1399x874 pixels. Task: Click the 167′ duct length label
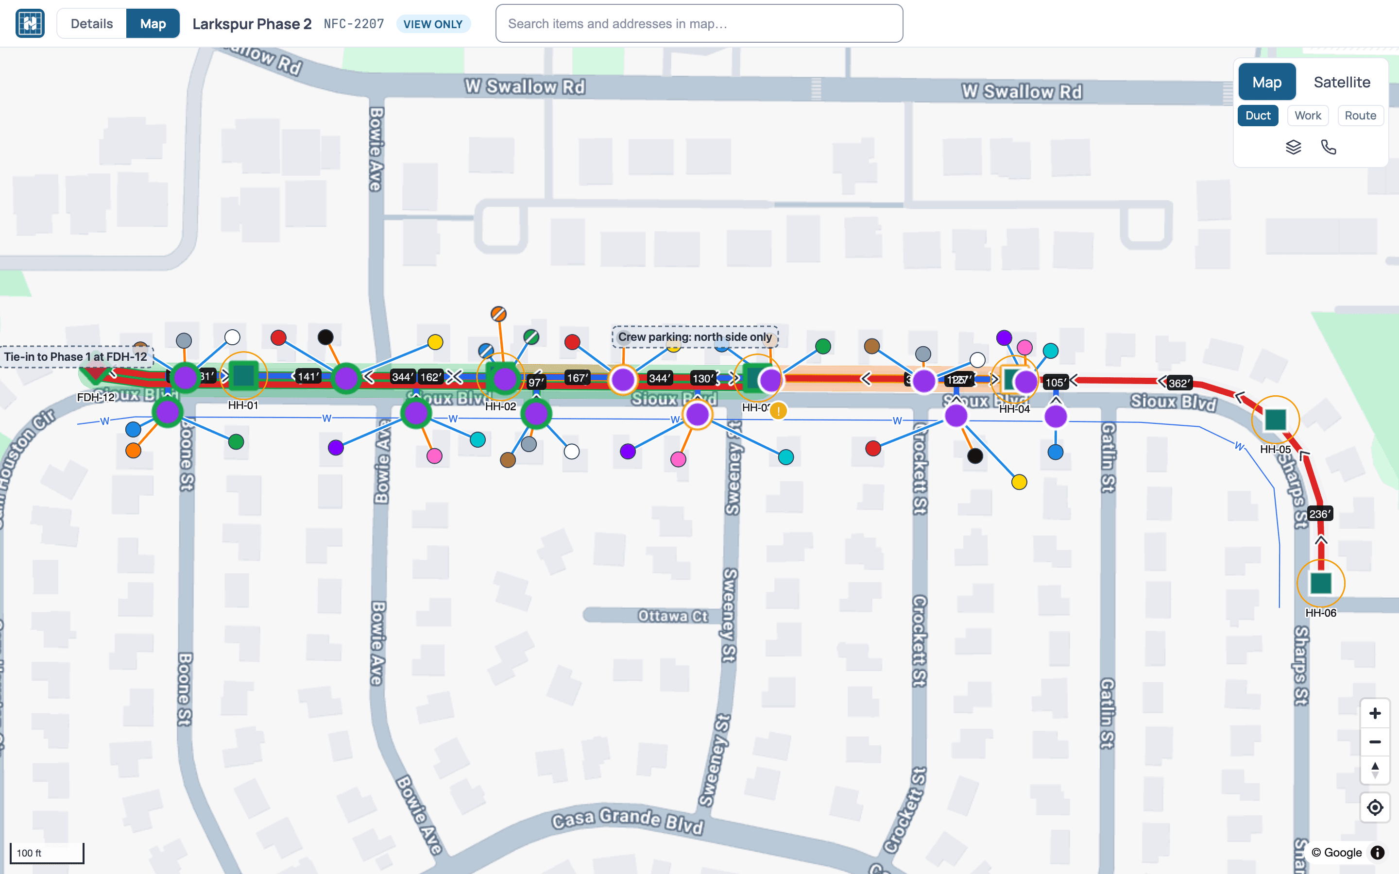578,378
